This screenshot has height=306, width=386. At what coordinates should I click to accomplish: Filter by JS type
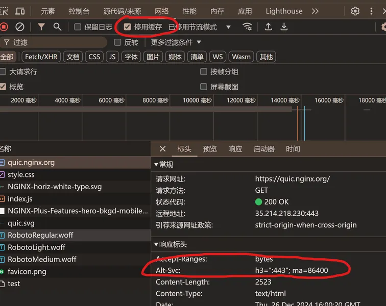point(112,57)
